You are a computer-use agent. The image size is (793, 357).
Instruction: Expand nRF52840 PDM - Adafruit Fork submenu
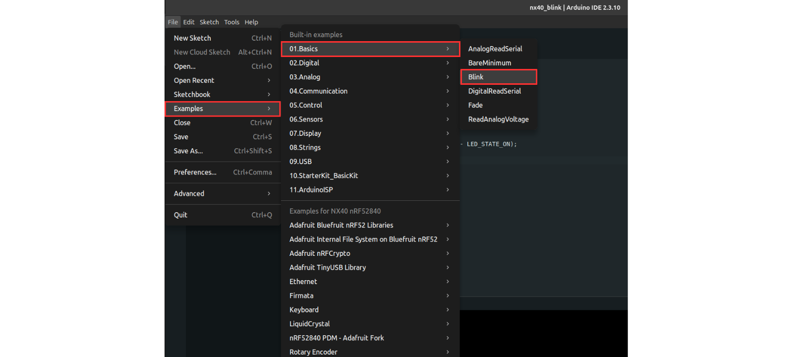(x=370, y=339)
